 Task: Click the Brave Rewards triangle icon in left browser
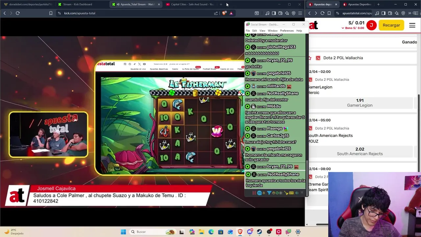click(231, 13)
